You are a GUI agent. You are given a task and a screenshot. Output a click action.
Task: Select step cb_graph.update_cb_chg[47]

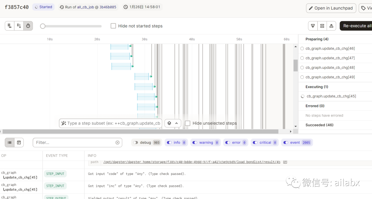pyautogui.click(x=330, y=58)
